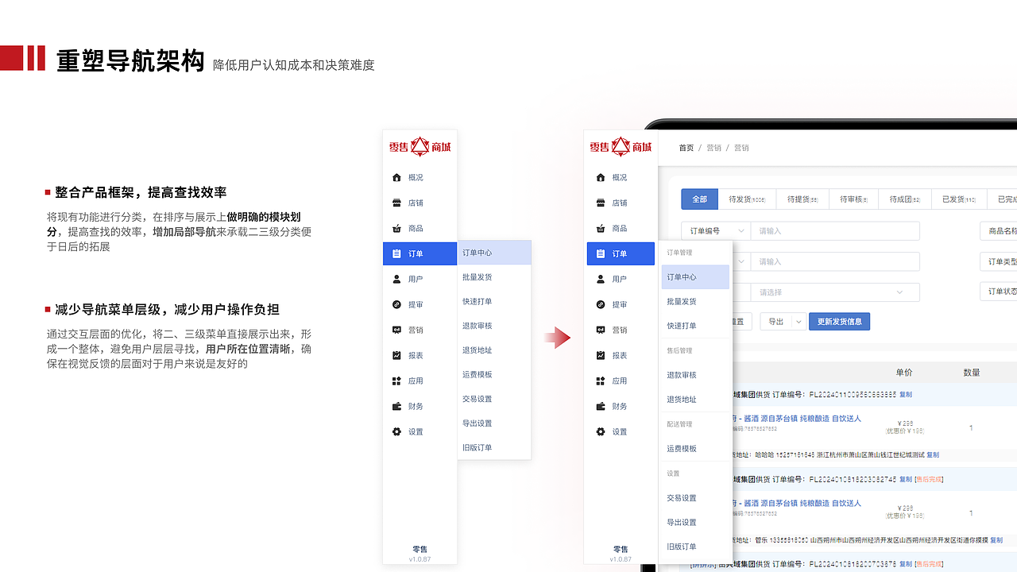This screenshot has height=572, width=1017.
Task: Click 财务 wallet icon in sidebar beside order table
Action: pyautogui.click(x=601, y=406)
